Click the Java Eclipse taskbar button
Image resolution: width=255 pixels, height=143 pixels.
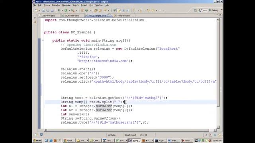135,141
